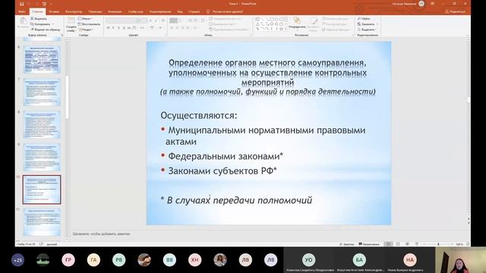
Task: Open the Select (Выделить) dropdown
Action: (367, 30)
